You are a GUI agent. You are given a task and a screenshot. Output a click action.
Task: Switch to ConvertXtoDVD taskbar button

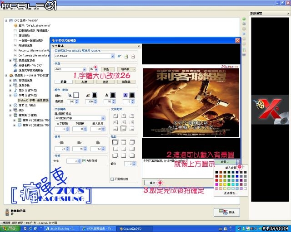(135, 229)
